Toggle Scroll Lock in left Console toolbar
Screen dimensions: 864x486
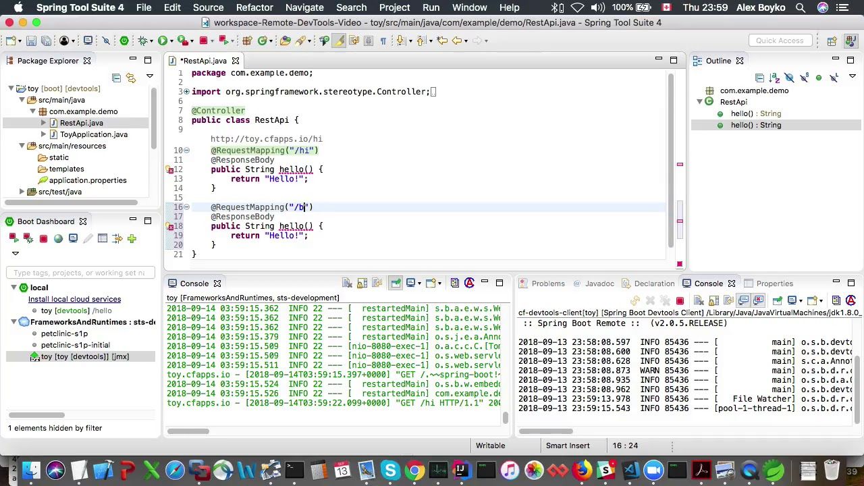pyautogui.click(x=362, y=283)
